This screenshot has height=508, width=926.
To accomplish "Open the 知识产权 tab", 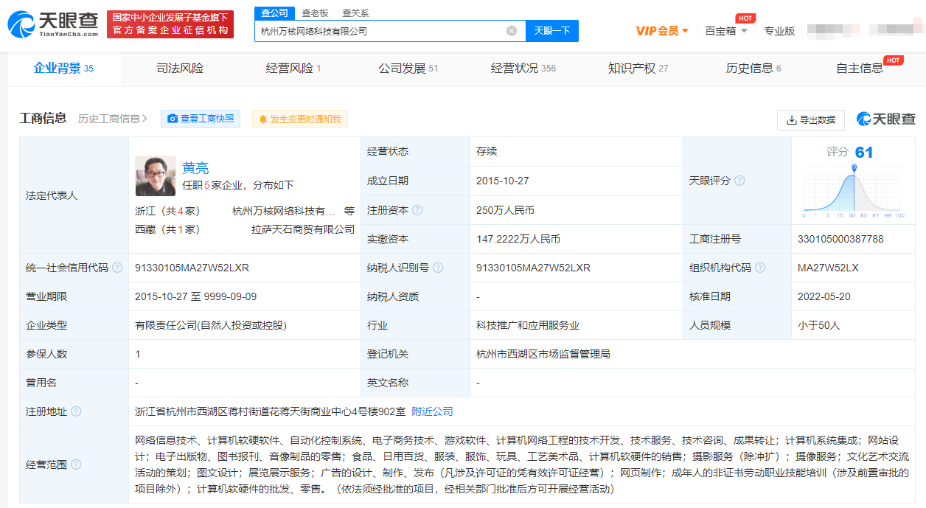I will [x=638, y=69].
